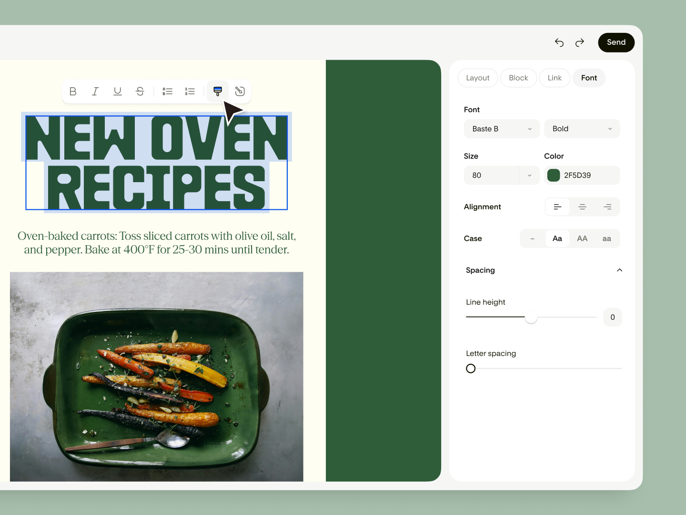The width and height of the screenshot is (686, 515).
Task: Click the Spacing section label
Action: pos(480,270)
